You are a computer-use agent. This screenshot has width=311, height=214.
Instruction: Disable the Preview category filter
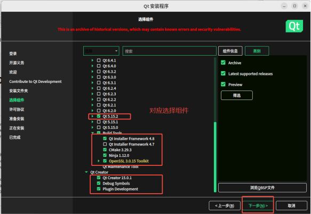[x=223, y=85]
